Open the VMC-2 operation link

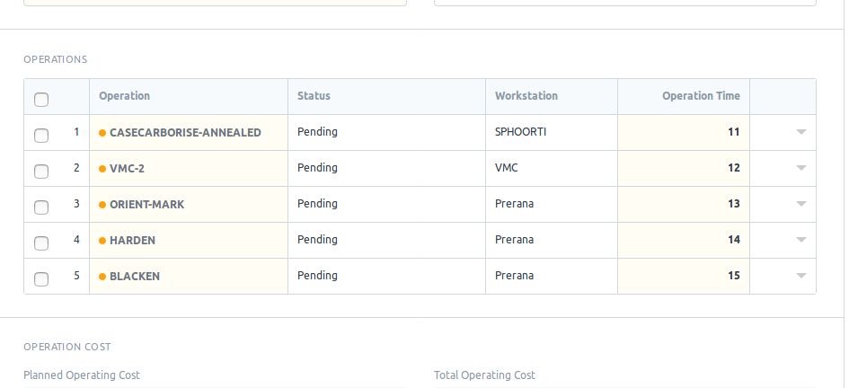(128, 169)
